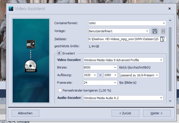The height and width of the screenshot is (123, 179).
Task: Click in the Zieldatei path field
Action: pyautogui.click(x=123, y=39)
